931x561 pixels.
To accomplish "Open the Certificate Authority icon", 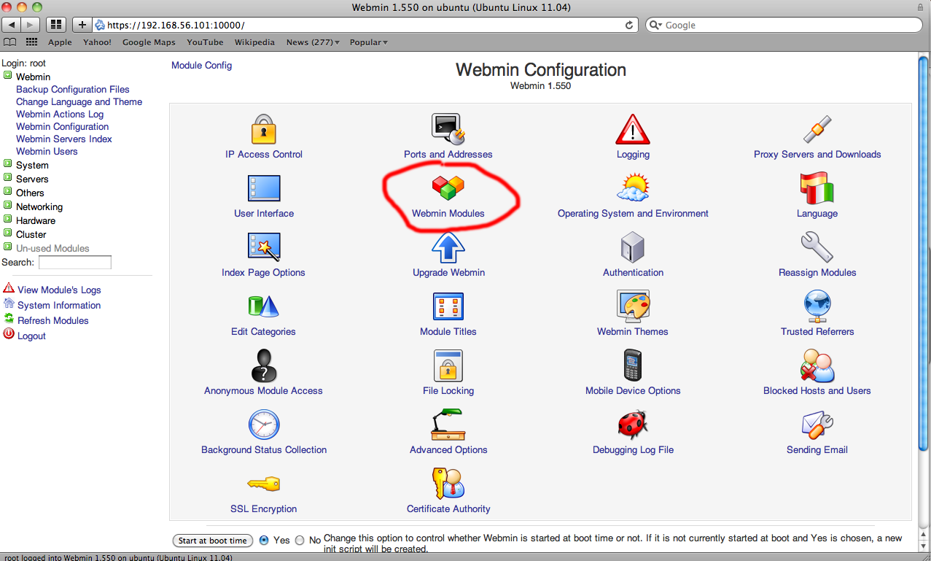I will coord(448,484).
